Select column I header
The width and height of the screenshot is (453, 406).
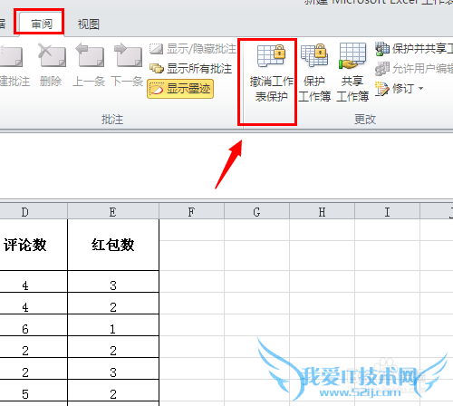coord(387,212)
